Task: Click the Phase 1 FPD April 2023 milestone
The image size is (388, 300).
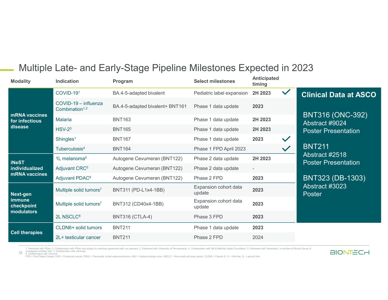Action: pyautogui.click(x=220, y=149)
